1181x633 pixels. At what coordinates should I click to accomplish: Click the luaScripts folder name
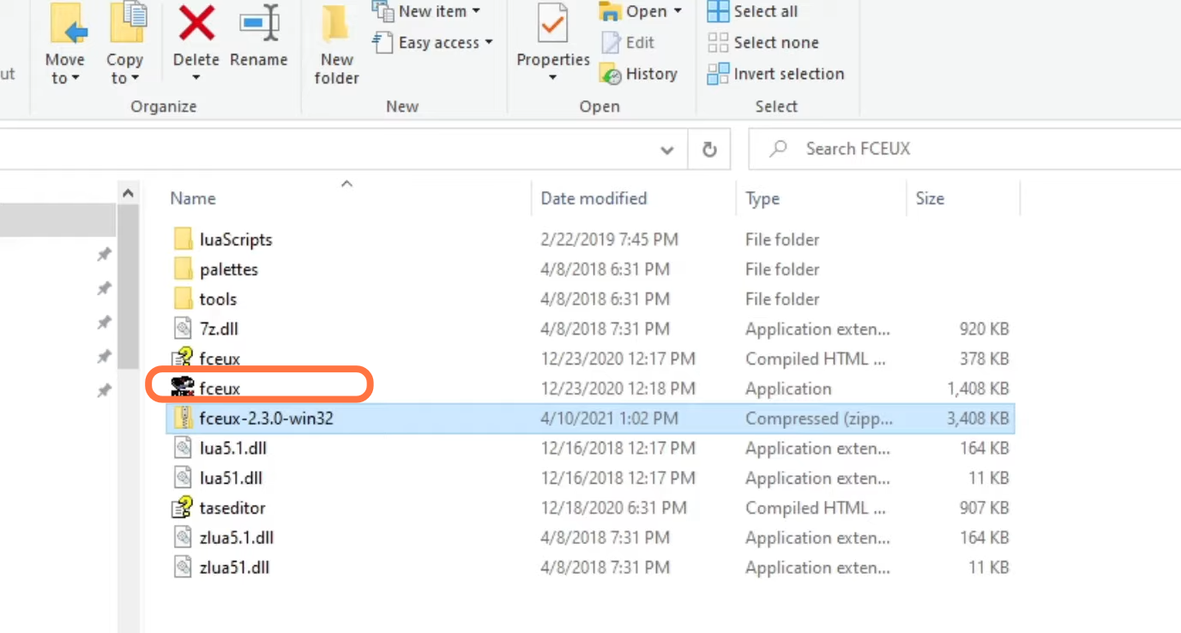tap(236, 240)
